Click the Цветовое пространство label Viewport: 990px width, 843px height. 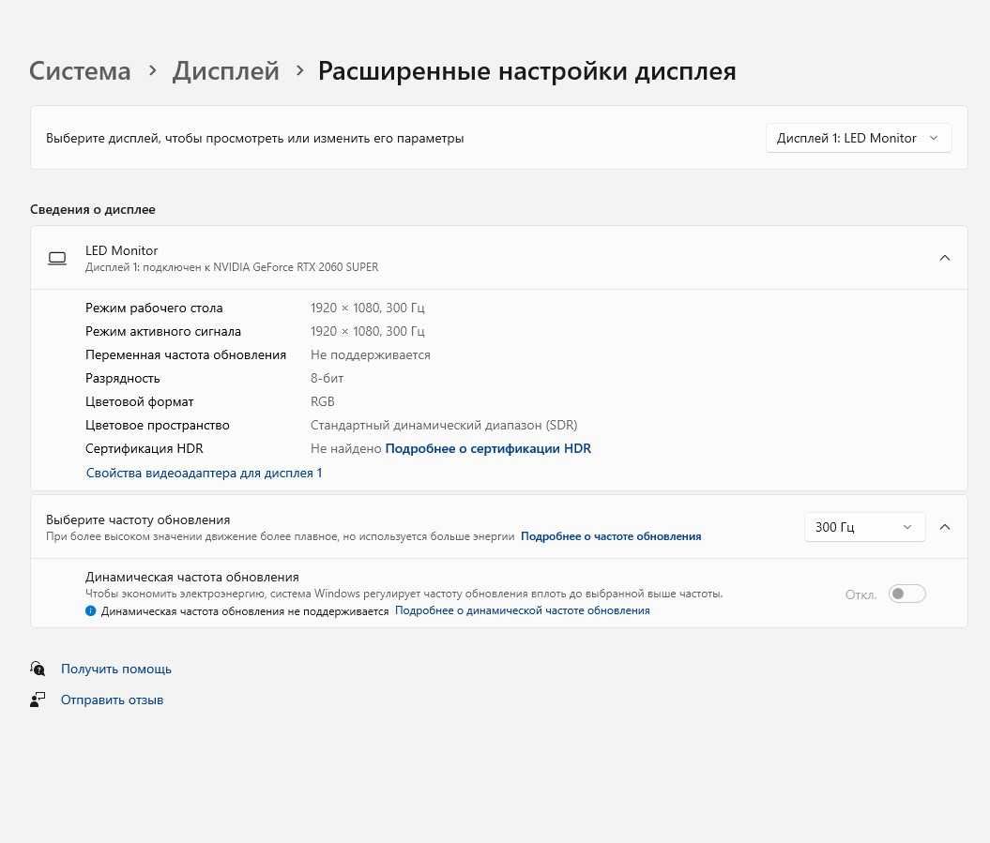tap(158, 426)
